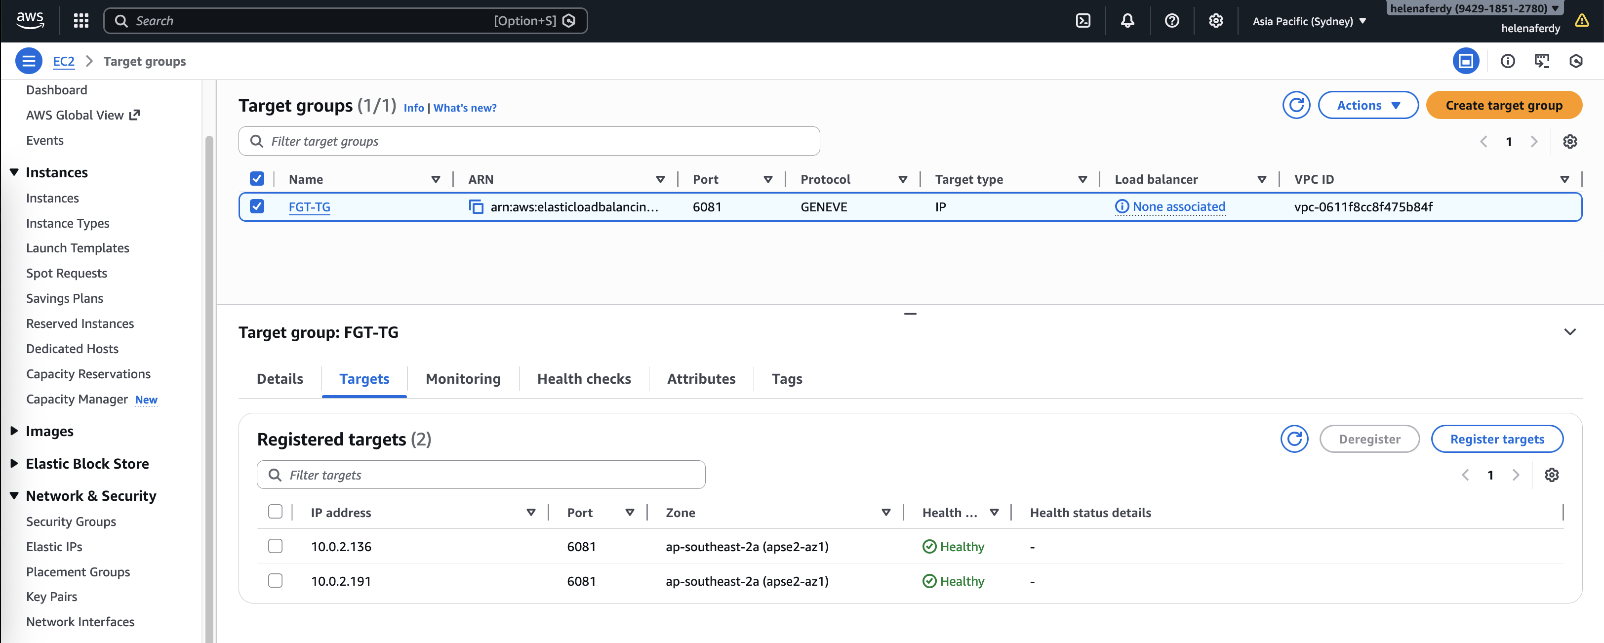Viewport: 1604px width, 643px height.
Task: Refresh the target groups list
Action: click(1296, 105)
